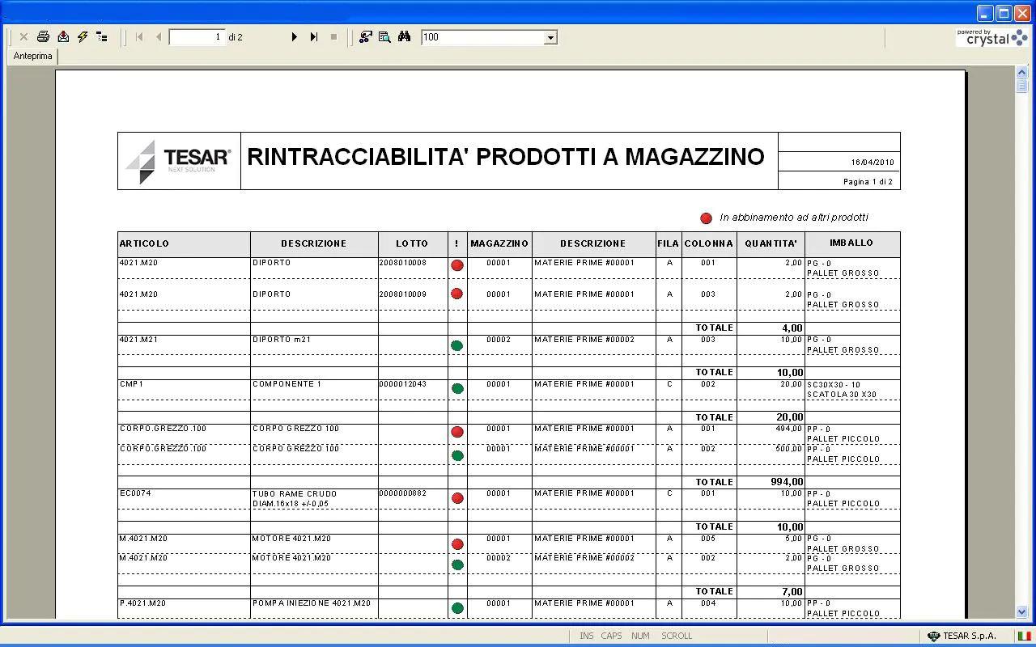Click 'In abbinamento ad altri prodotti' legend text
This screenshot has width=1036, height=647.
click(x=794, y=218)
